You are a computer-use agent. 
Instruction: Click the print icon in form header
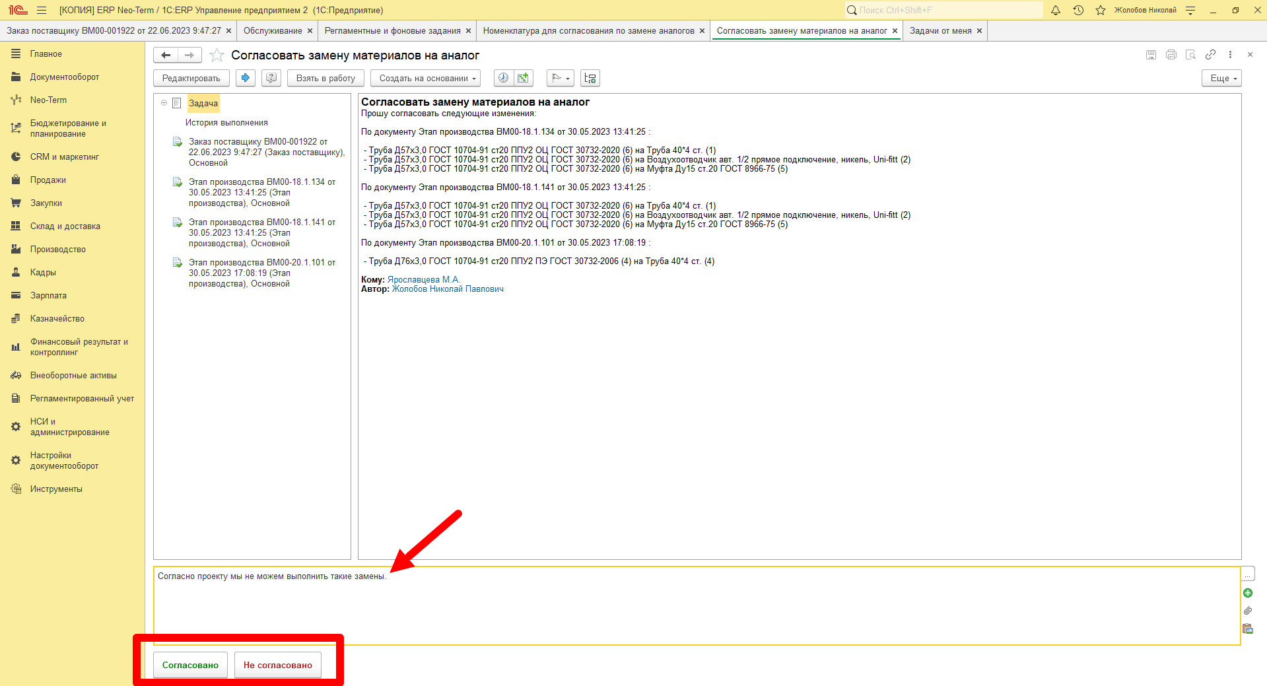pyautogui.click(x=1171, y=55)
